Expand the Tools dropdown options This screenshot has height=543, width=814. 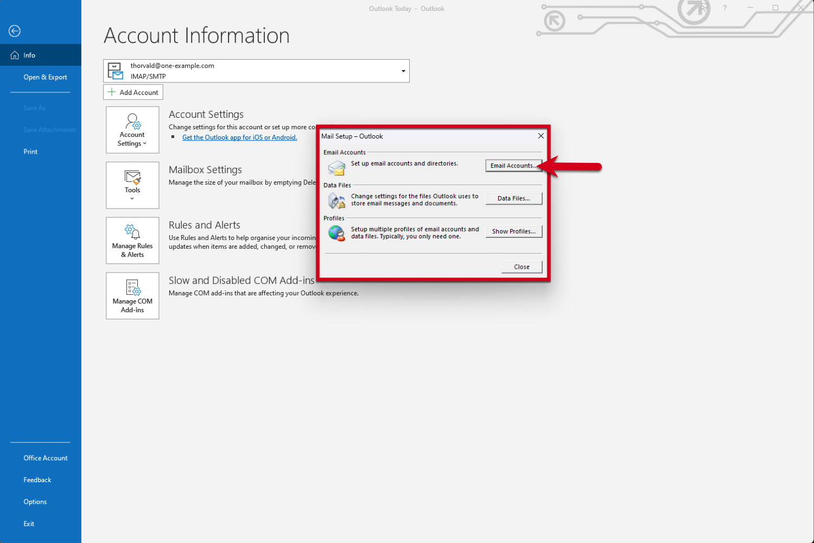point(132,198)
